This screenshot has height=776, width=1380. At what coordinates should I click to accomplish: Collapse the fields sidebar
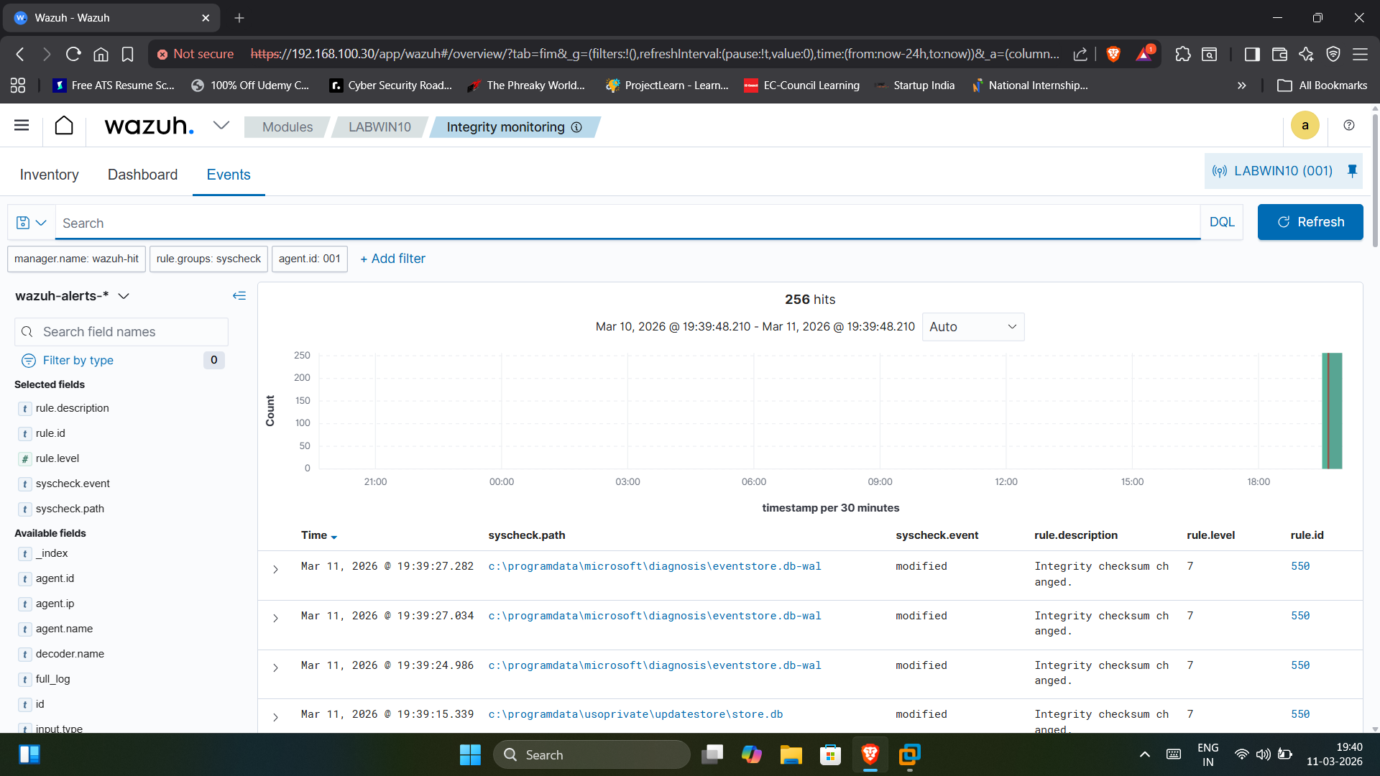pos(239,296)
